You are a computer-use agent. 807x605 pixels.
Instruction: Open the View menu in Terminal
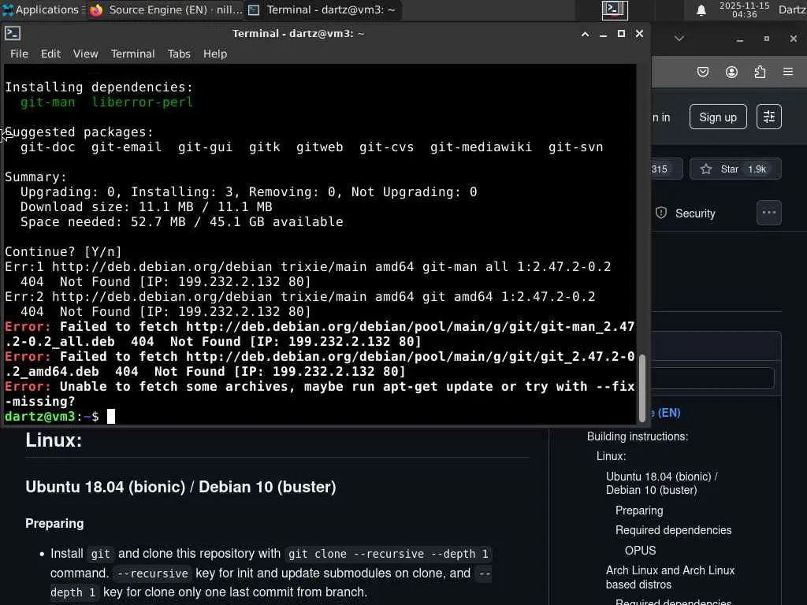(x=85, y=54)
